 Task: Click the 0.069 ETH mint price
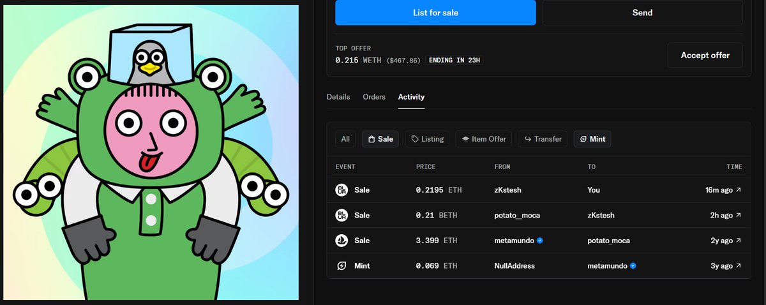437,265
